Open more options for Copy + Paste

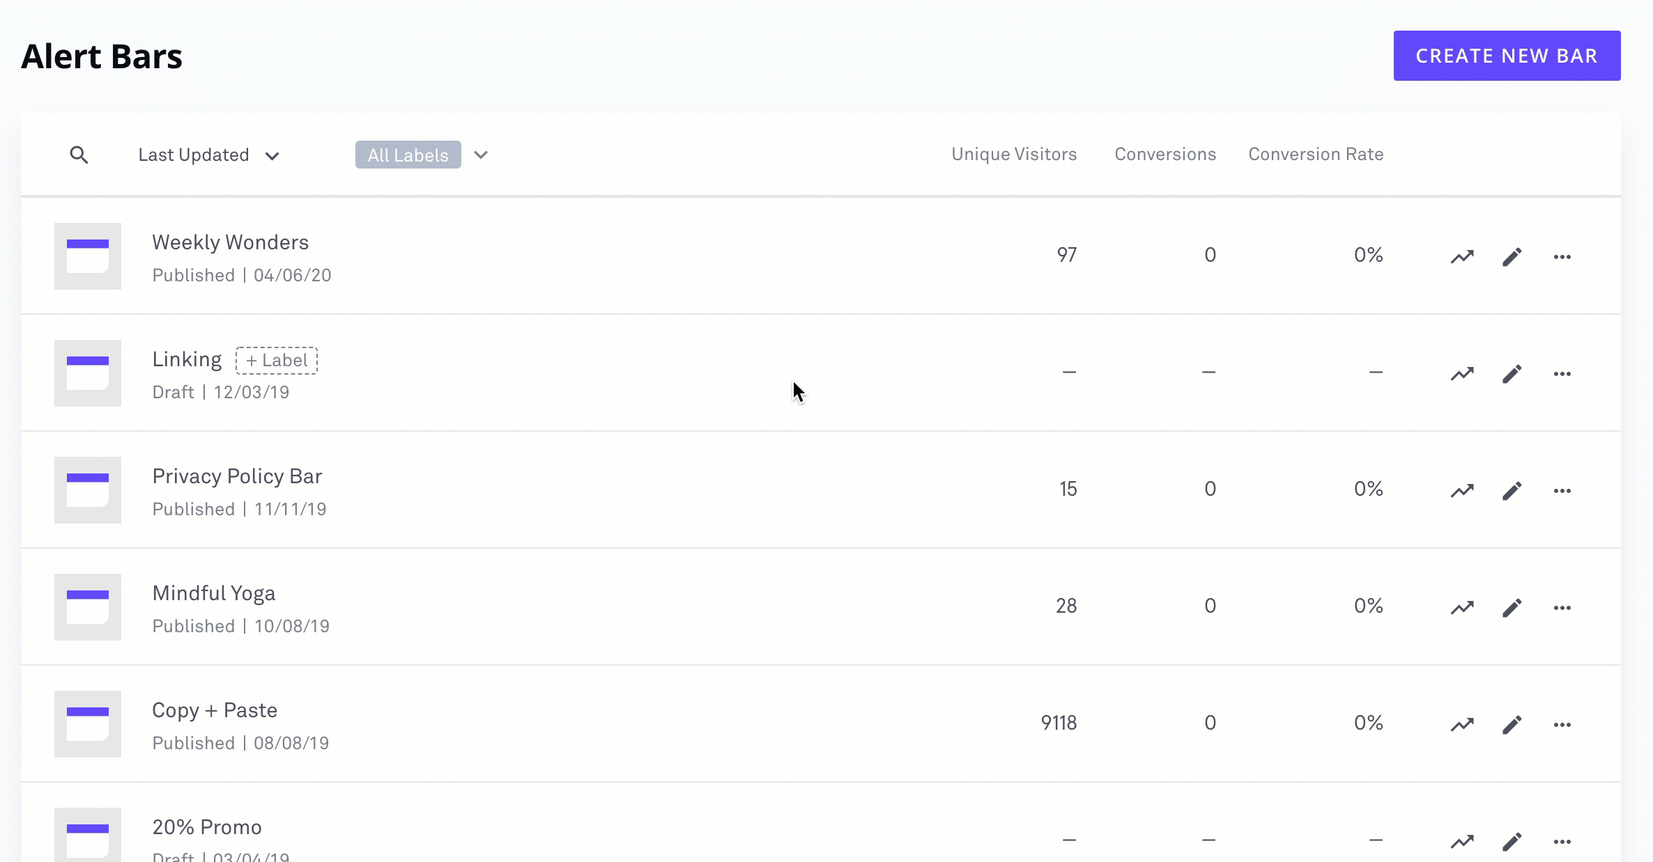(1562, 725)
